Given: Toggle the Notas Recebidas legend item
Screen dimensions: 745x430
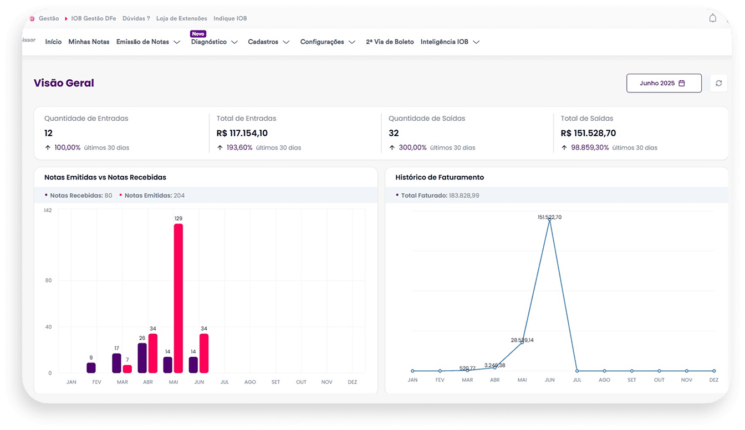Looking at the screenshot, I should coord(78,196).
